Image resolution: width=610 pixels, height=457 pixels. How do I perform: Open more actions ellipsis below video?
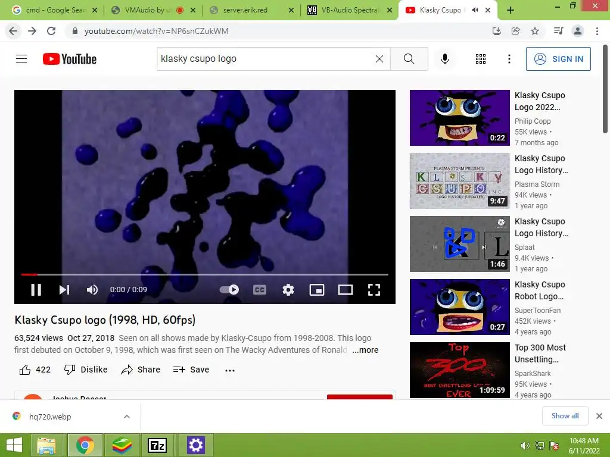coord(230,370)
